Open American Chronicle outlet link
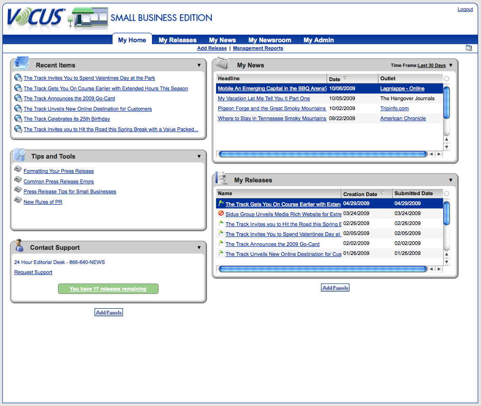This screenshot has height=406, width=481. 403,118
